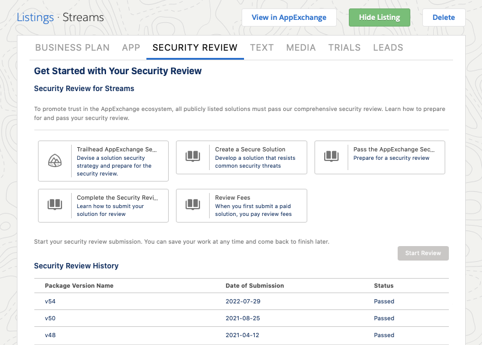Open 'When you first submit a paid' link
482x345 pixels.
tap(253, 210)
